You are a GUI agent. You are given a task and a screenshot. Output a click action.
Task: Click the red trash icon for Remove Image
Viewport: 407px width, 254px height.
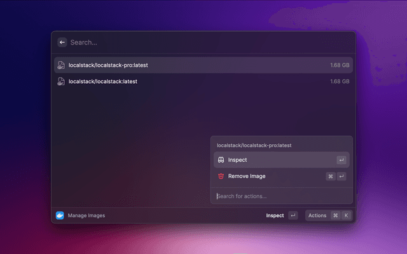[x=221, y=176]
